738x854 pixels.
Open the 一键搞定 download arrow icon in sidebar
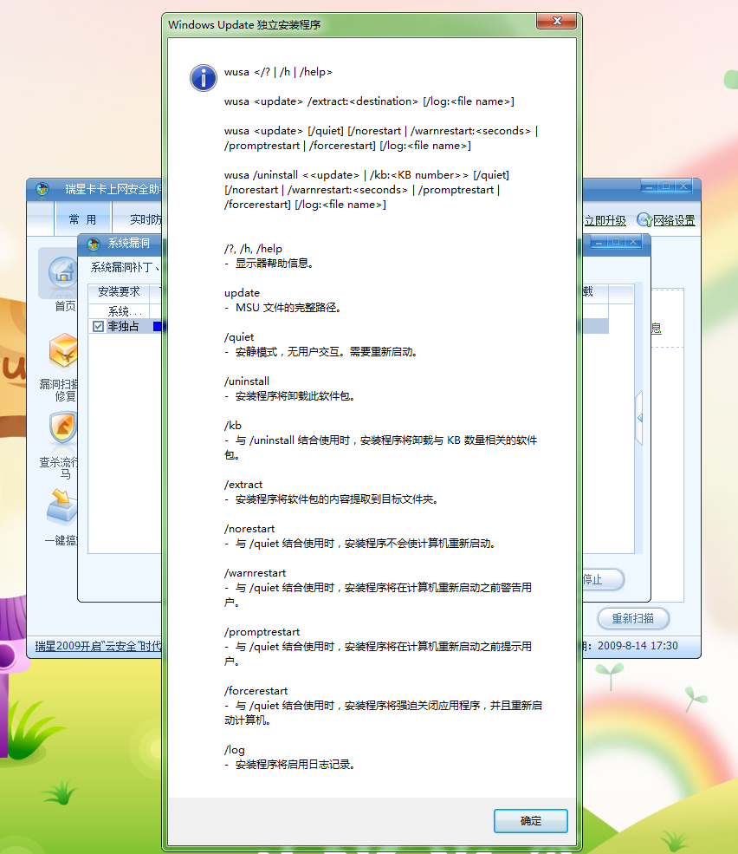coord(62,505)
